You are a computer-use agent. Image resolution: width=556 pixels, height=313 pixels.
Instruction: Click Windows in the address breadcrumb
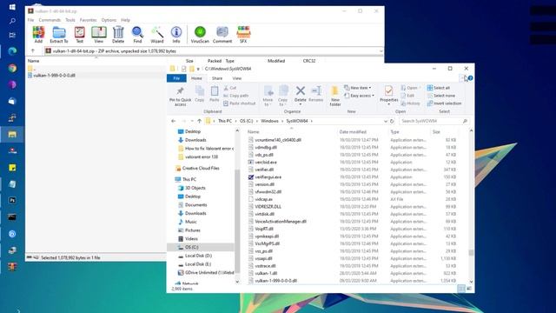click(x=269, y=121)
